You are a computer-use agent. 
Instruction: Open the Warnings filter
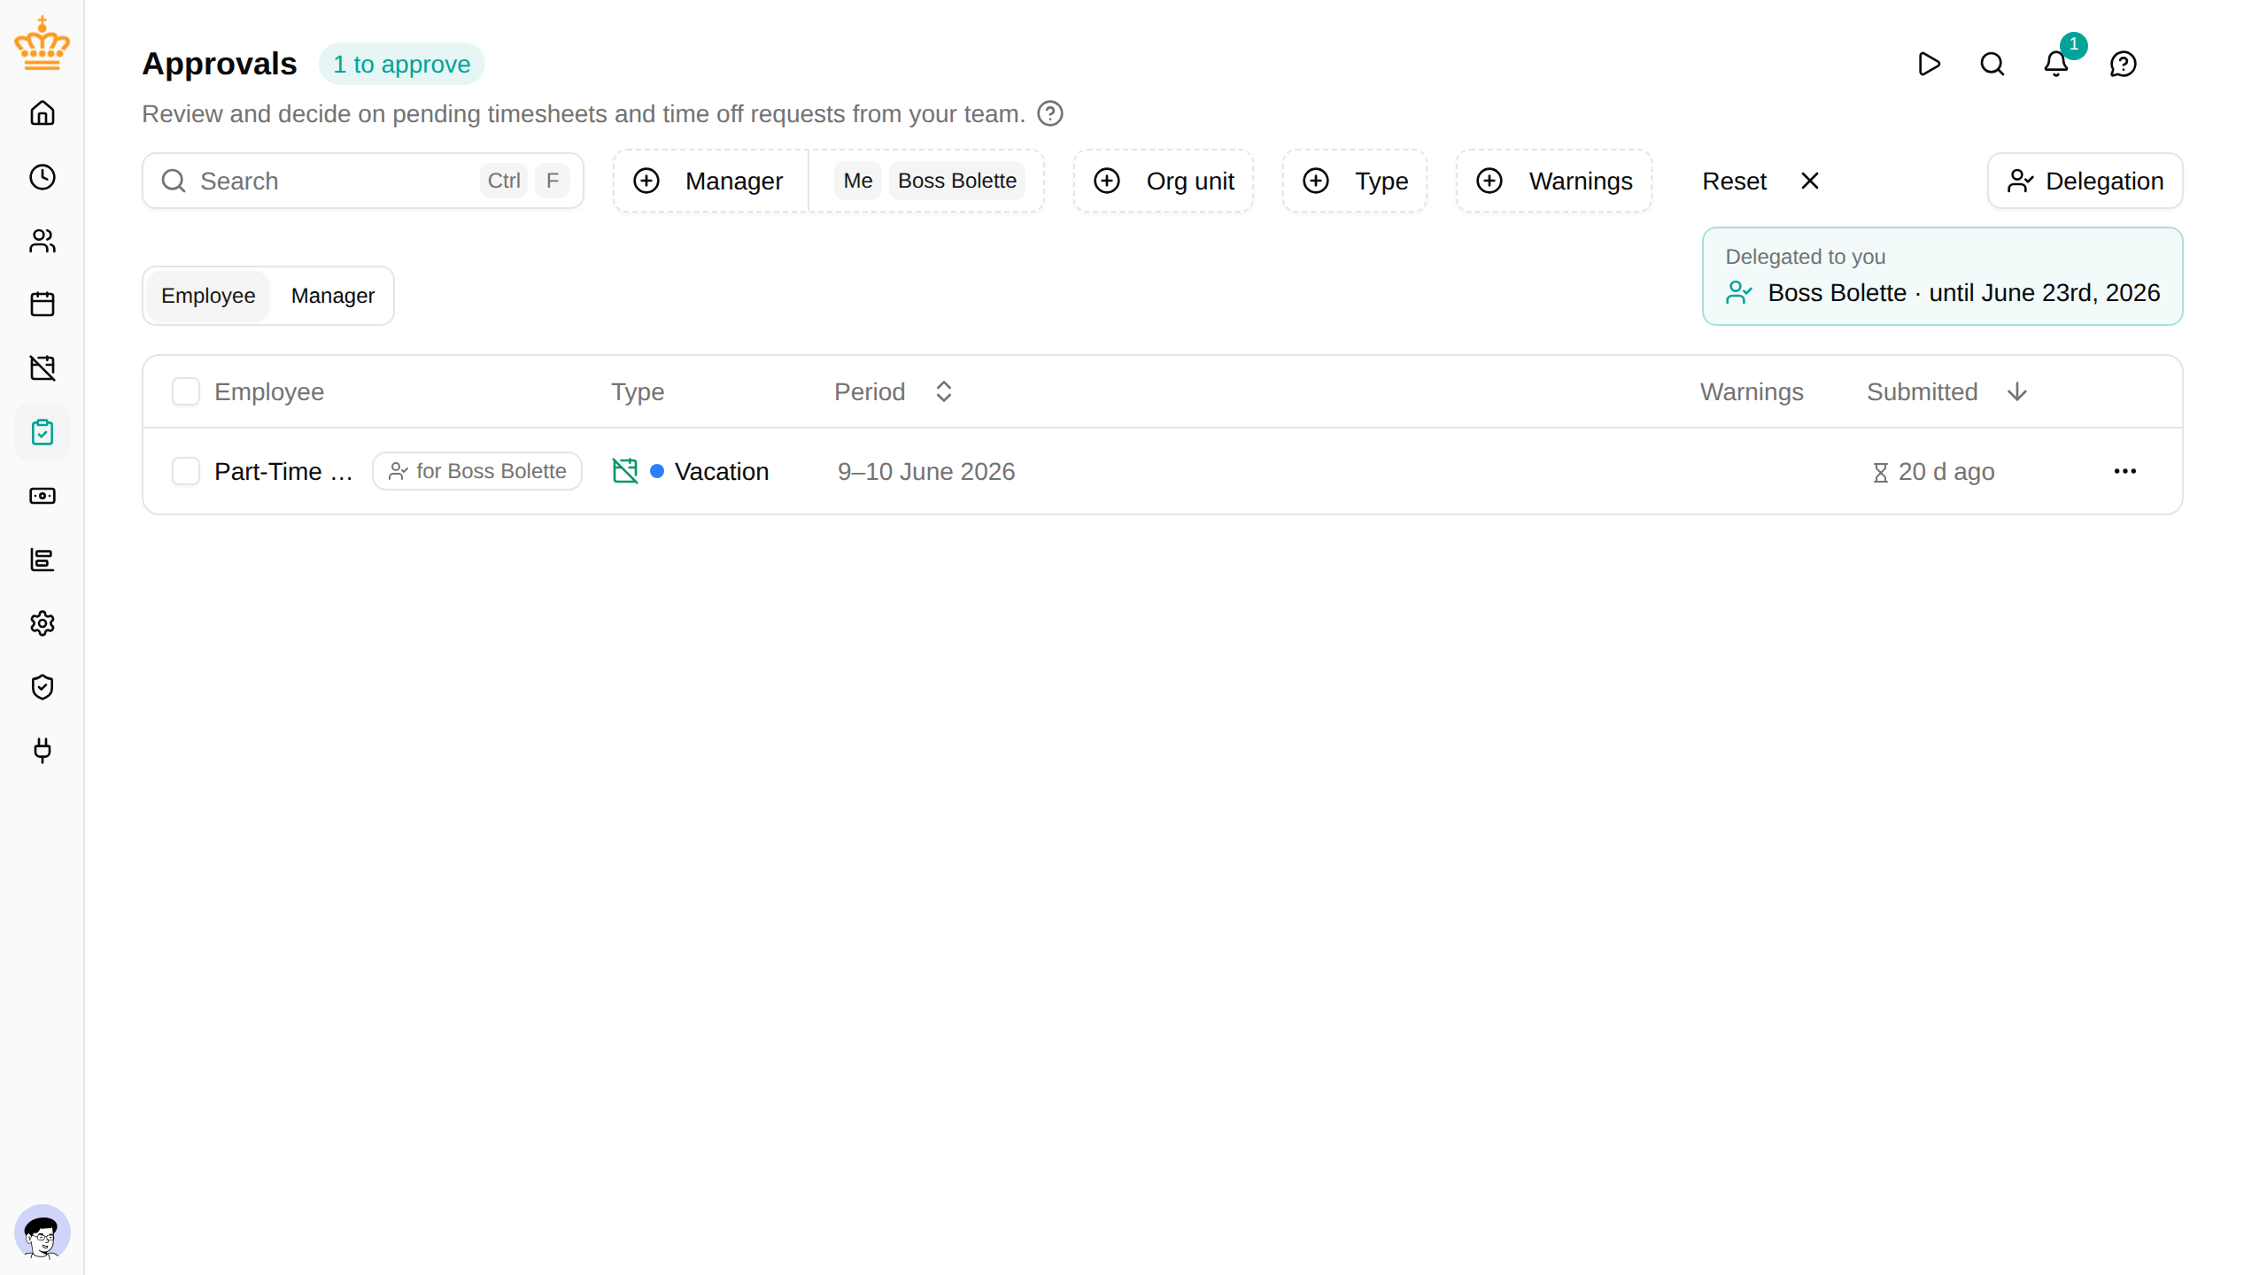[x=1554, y=181]
